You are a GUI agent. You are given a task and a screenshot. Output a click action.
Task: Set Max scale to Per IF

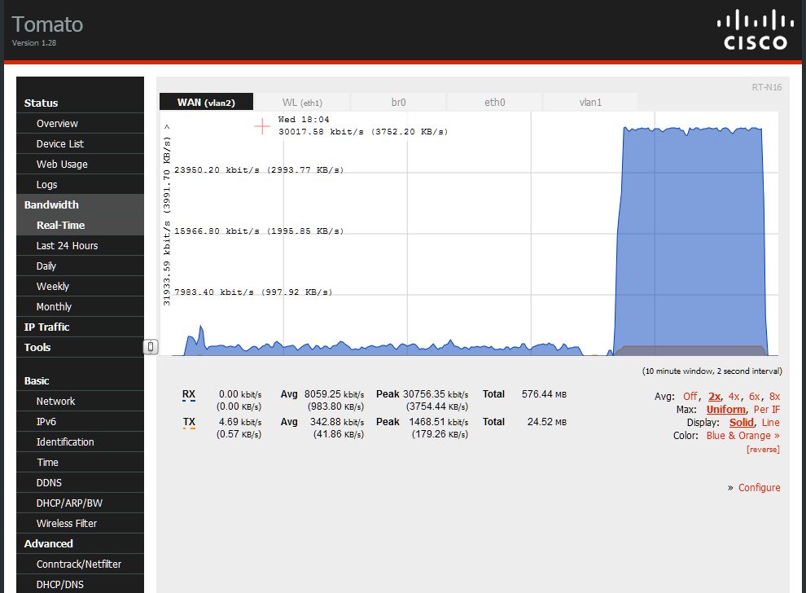click(x=767, y=410)
